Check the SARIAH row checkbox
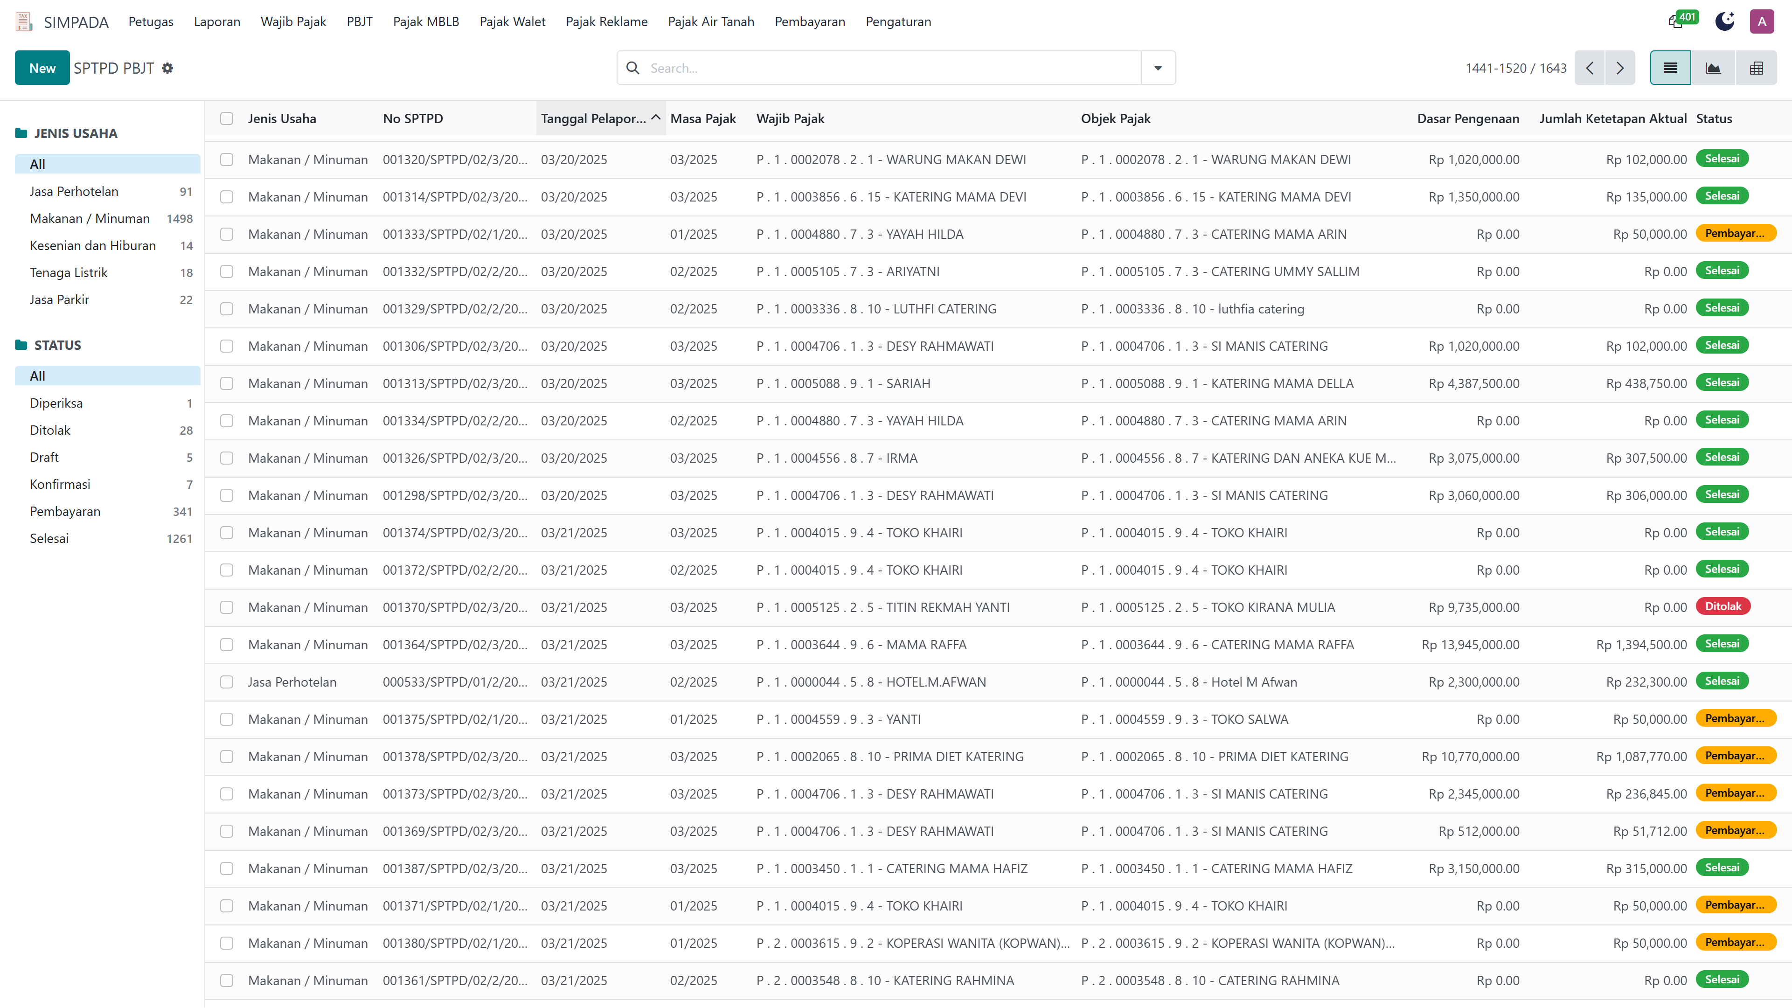The image size is (1792, 1008). [227, 383]
